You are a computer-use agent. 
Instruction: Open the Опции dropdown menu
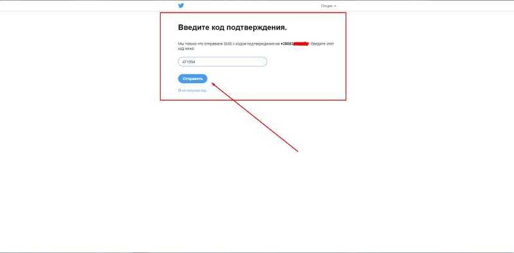tap(328, 6)
